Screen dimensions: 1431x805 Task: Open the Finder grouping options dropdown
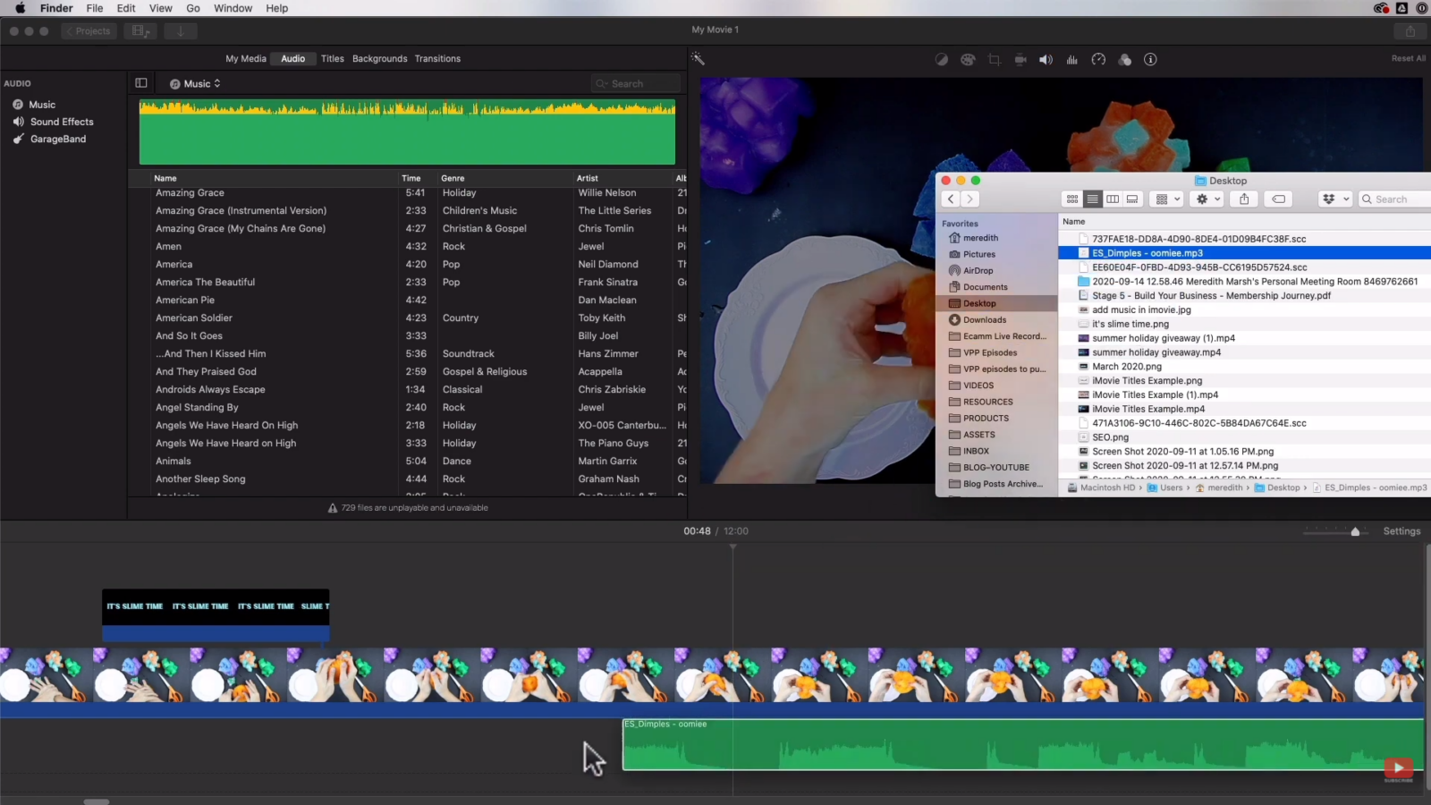pos(1165,199)
